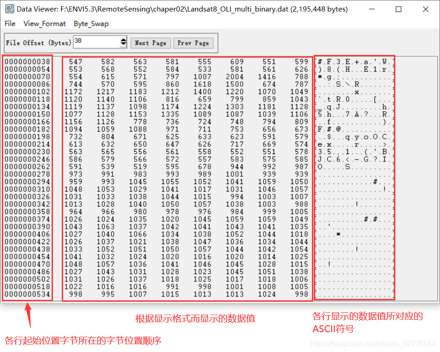Viewport: 440px width, 352px height.
Task: Click the File Offset input field
Action: coord(97,42)
